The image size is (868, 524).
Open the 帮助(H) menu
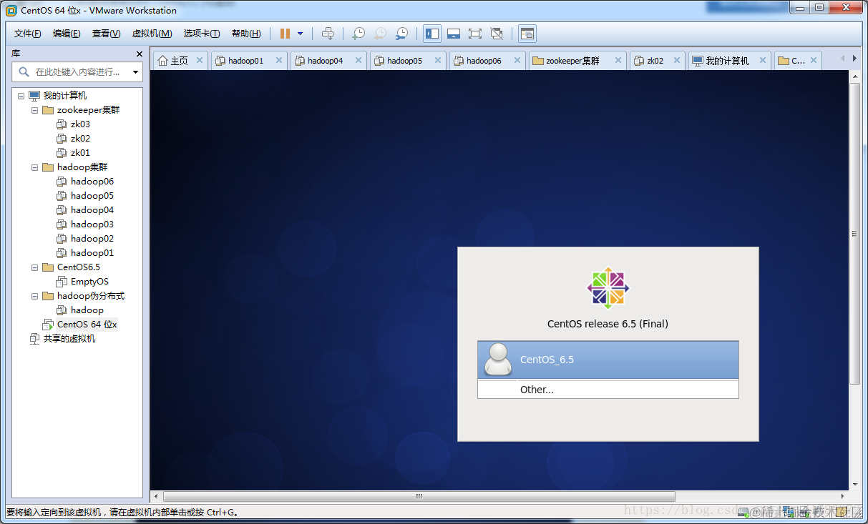click(246, 34)
